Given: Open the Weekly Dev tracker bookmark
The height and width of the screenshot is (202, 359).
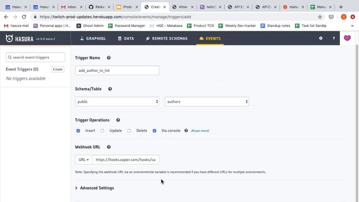Looking at the screenshot, I should (237, 26).
